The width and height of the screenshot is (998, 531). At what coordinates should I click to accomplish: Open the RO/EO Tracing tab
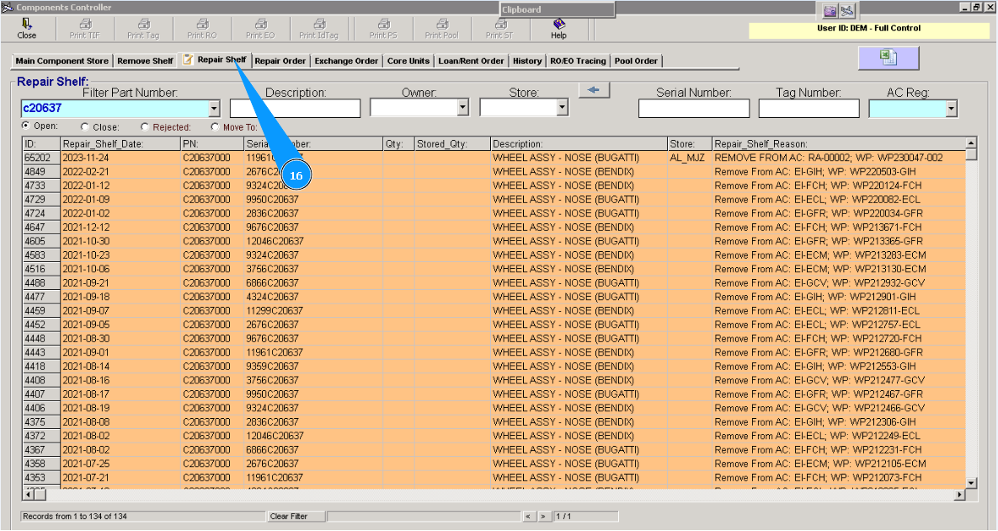pyautogui.click(x=578, y=62)
